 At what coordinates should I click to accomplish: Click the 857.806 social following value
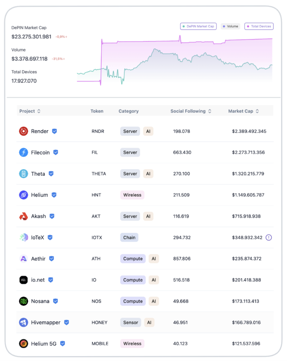point(182,259)
